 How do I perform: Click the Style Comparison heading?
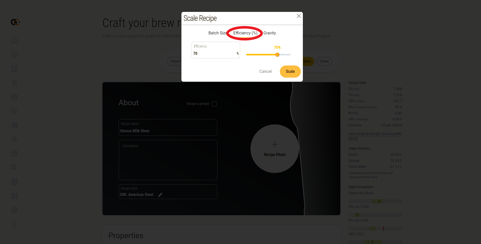[361, 187]
